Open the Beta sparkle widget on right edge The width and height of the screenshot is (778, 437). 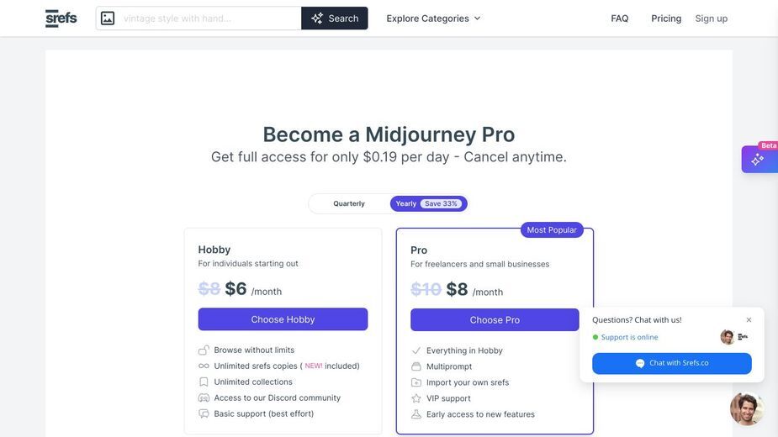click(x=759, y=159)
